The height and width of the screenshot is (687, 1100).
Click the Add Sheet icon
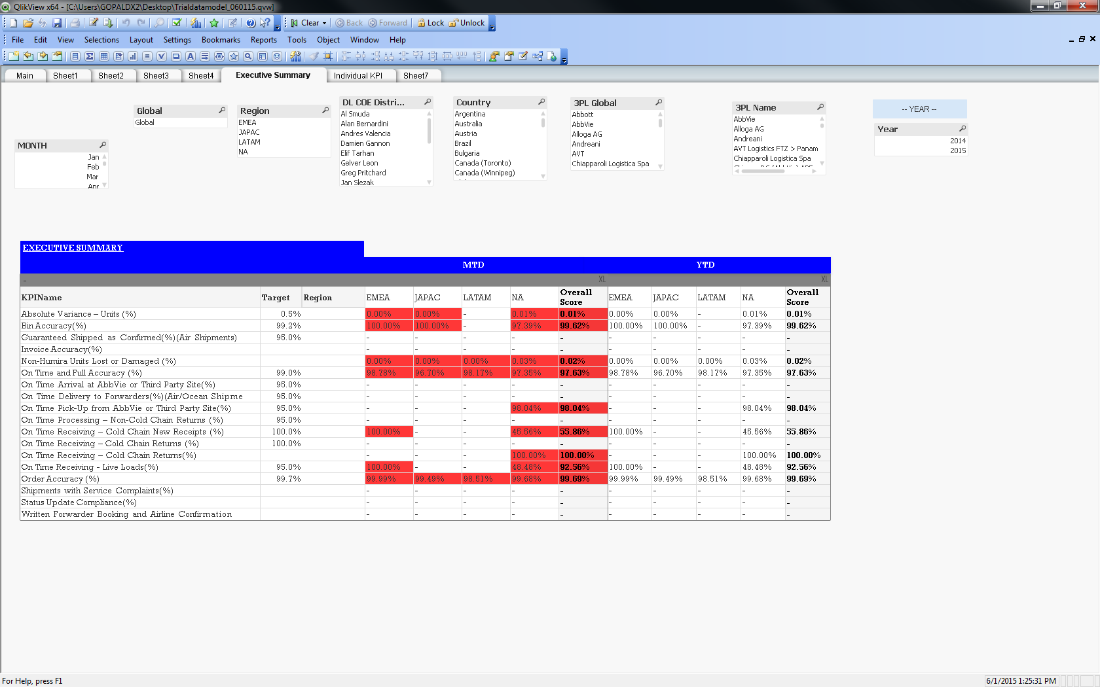(14, 56)
